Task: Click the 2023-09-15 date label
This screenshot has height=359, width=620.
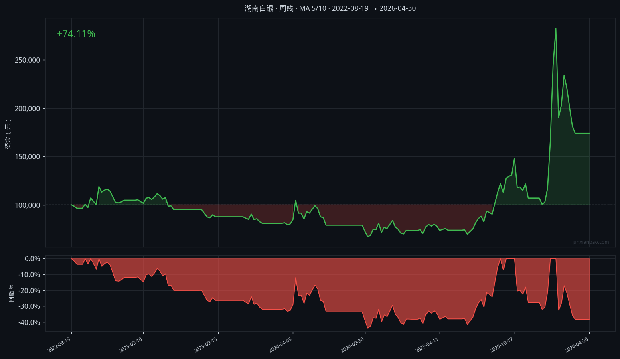Action: [x=206, y=345]
